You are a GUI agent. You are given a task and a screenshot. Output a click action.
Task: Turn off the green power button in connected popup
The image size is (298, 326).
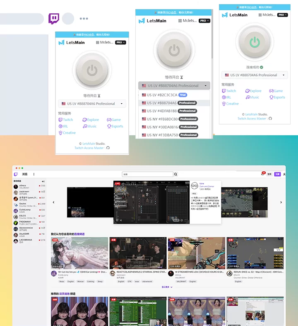click(x=255, y=42)
